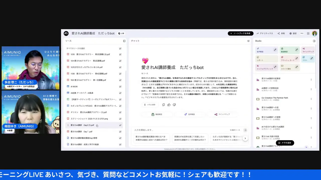The image size is (321, 180).
Task: Expand the next suggested questions with the chevron
Action: click(245, 138)
